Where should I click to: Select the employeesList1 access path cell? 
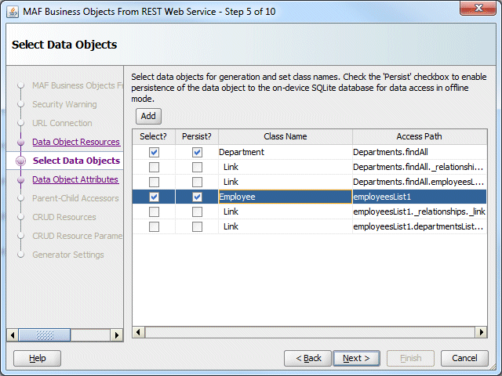(420, 197)
